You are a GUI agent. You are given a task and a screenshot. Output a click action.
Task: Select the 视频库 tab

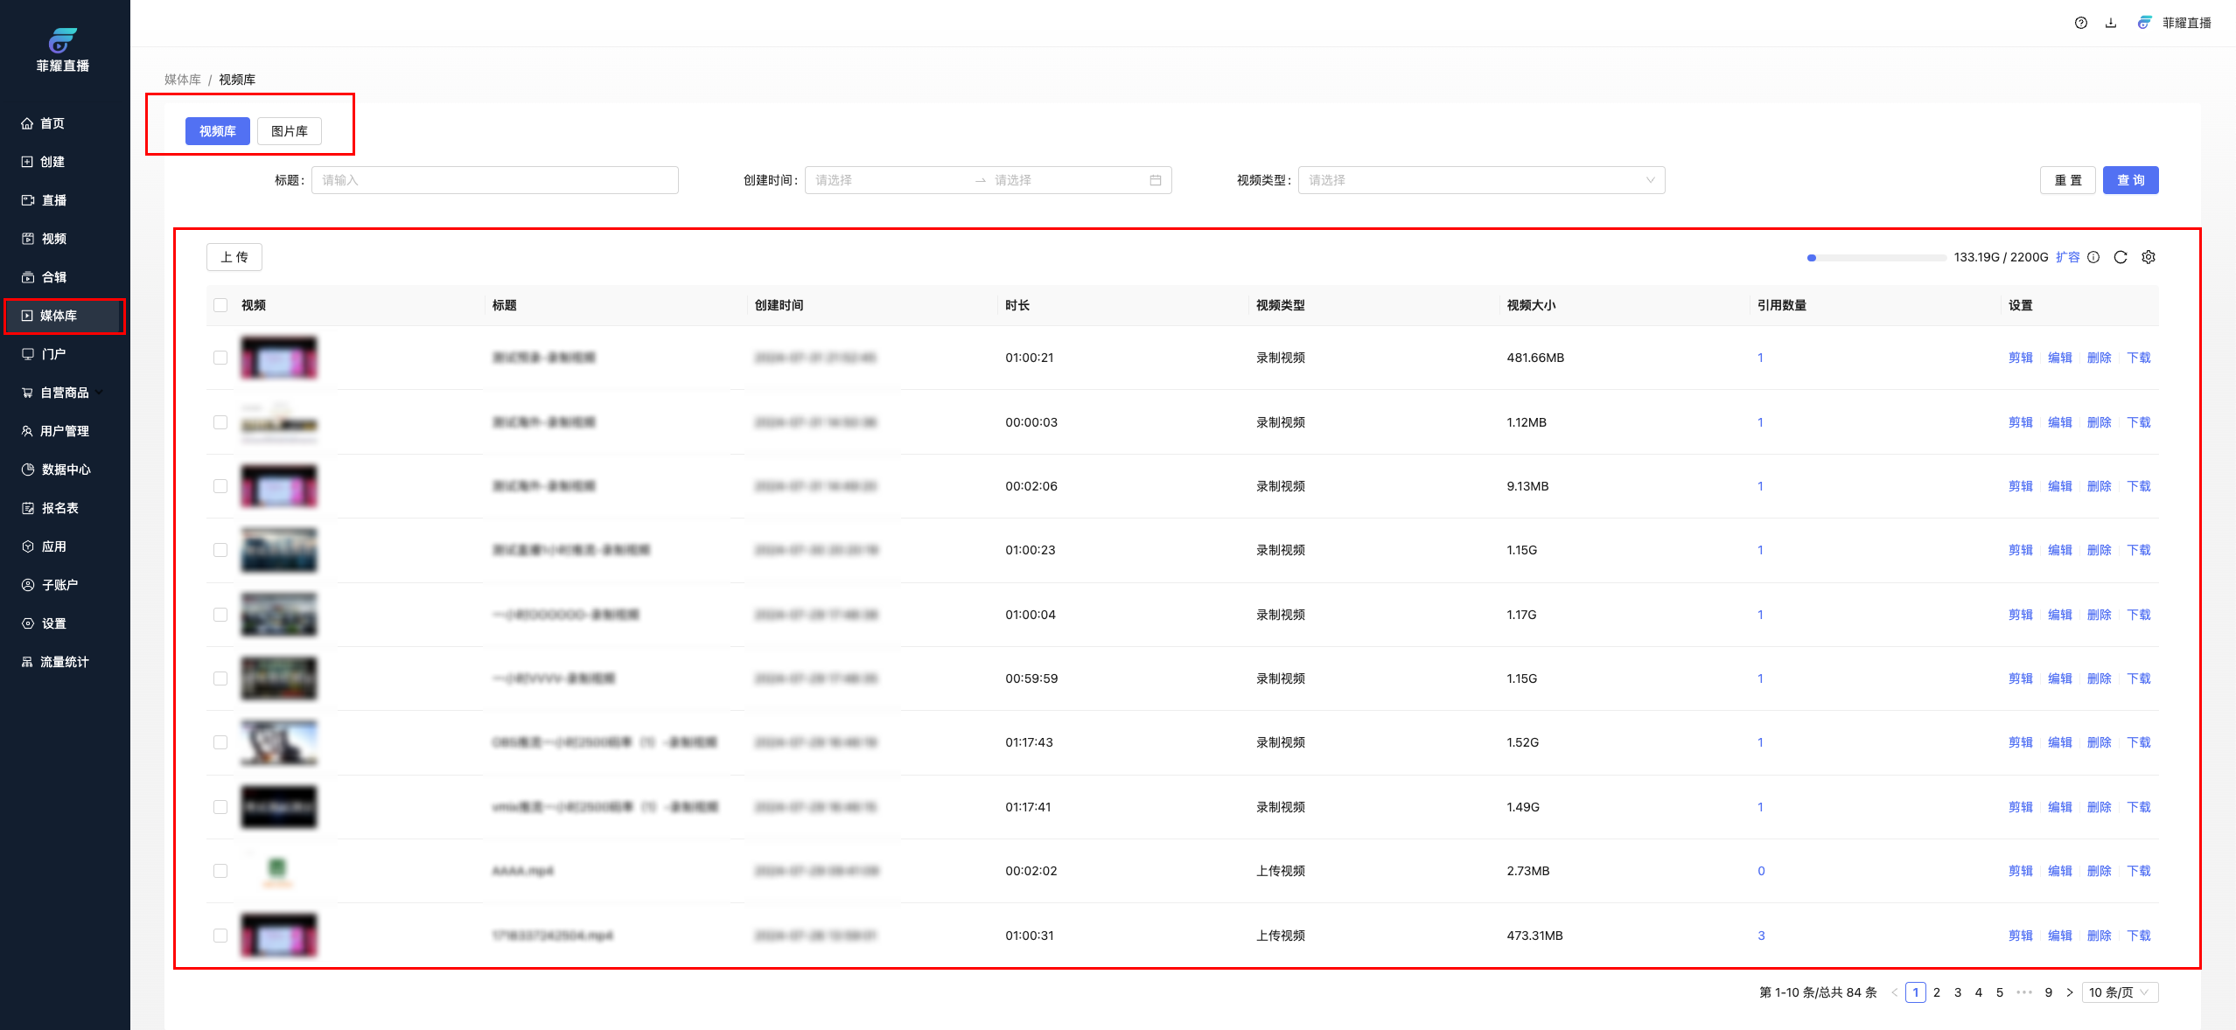pos(217,131)
